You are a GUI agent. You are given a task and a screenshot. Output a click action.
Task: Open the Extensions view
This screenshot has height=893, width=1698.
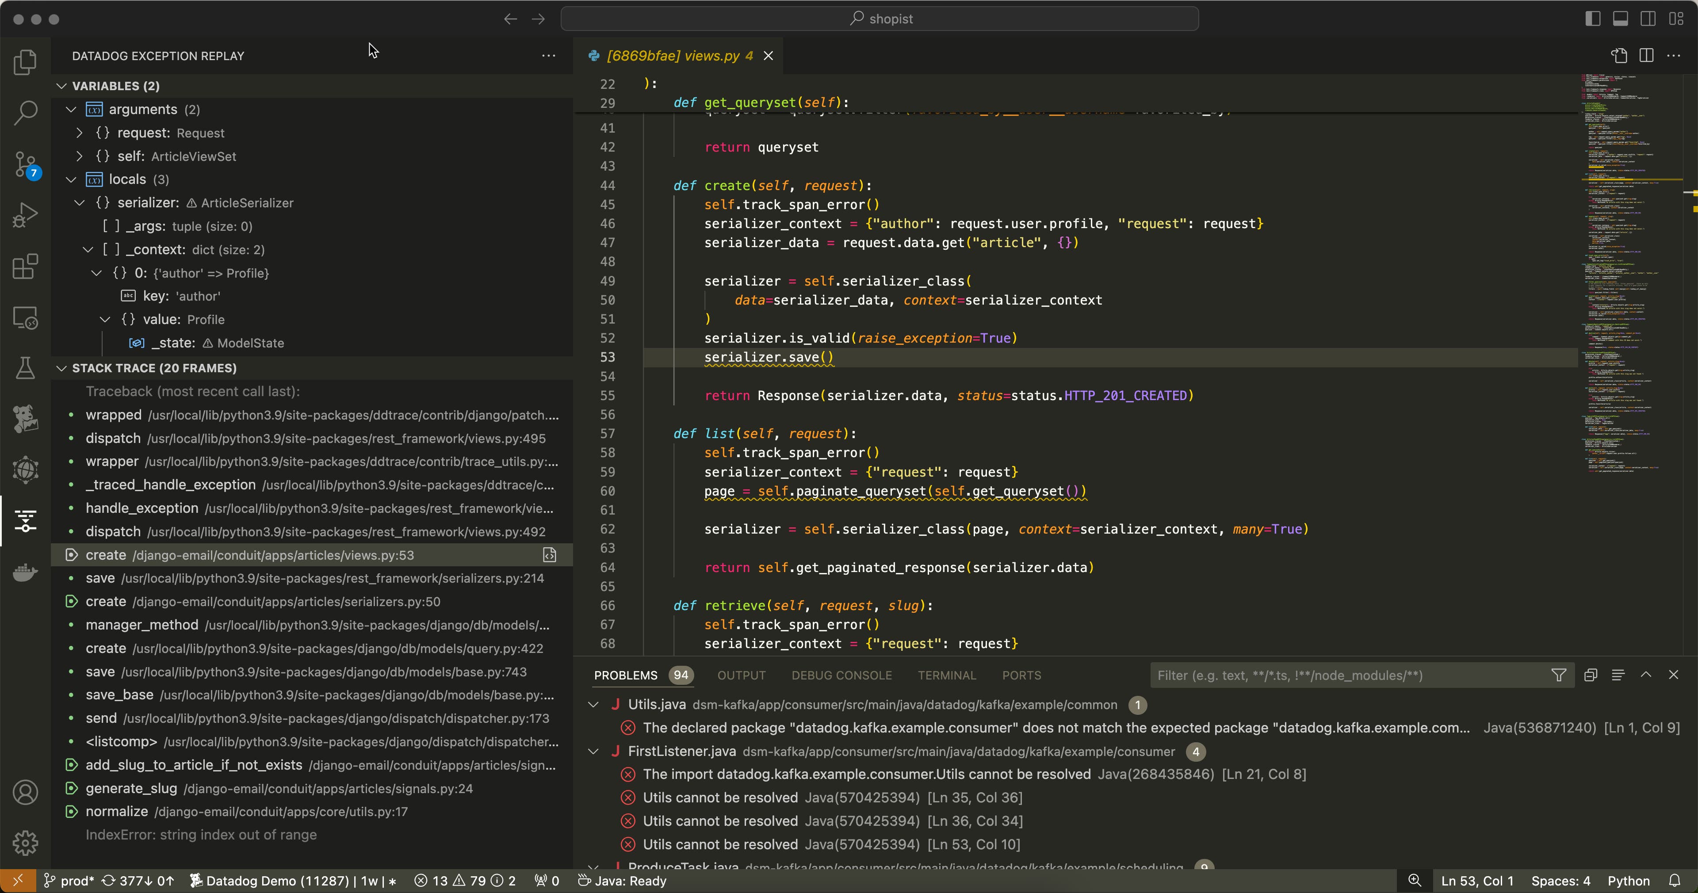25,266
